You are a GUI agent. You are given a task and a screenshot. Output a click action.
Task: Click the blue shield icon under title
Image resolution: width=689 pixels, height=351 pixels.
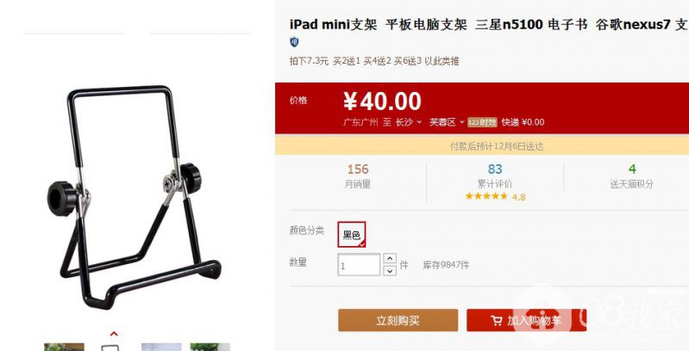tap(294, 42)
